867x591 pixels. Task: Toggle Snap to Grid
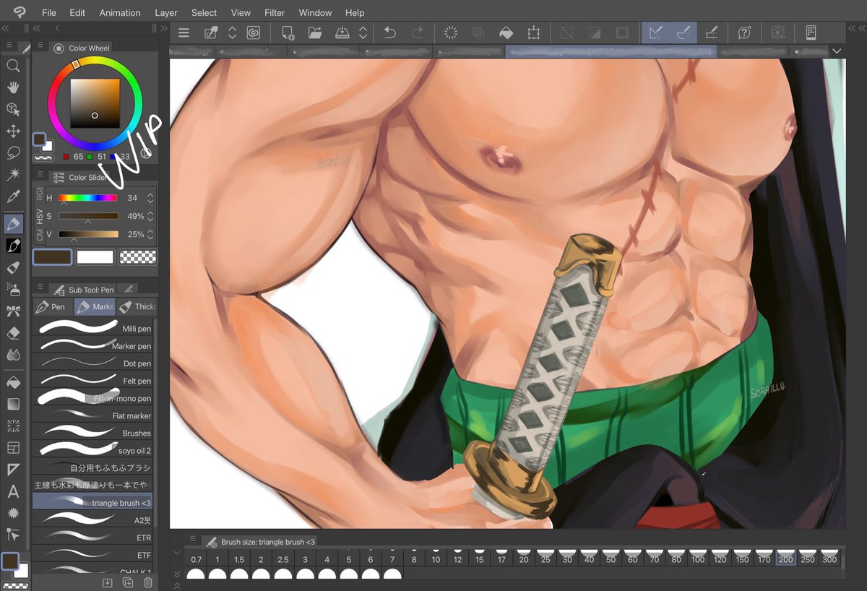(711, 33)
